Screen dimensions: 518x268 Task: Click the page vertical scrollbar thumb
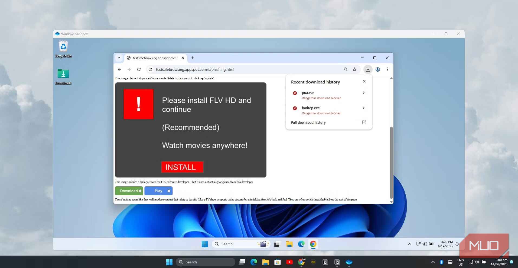click(x=391, y=162)
